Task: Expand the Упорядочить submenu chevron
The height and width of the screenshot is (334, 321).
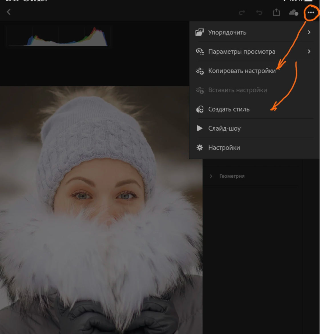Action: click(309, 32)
